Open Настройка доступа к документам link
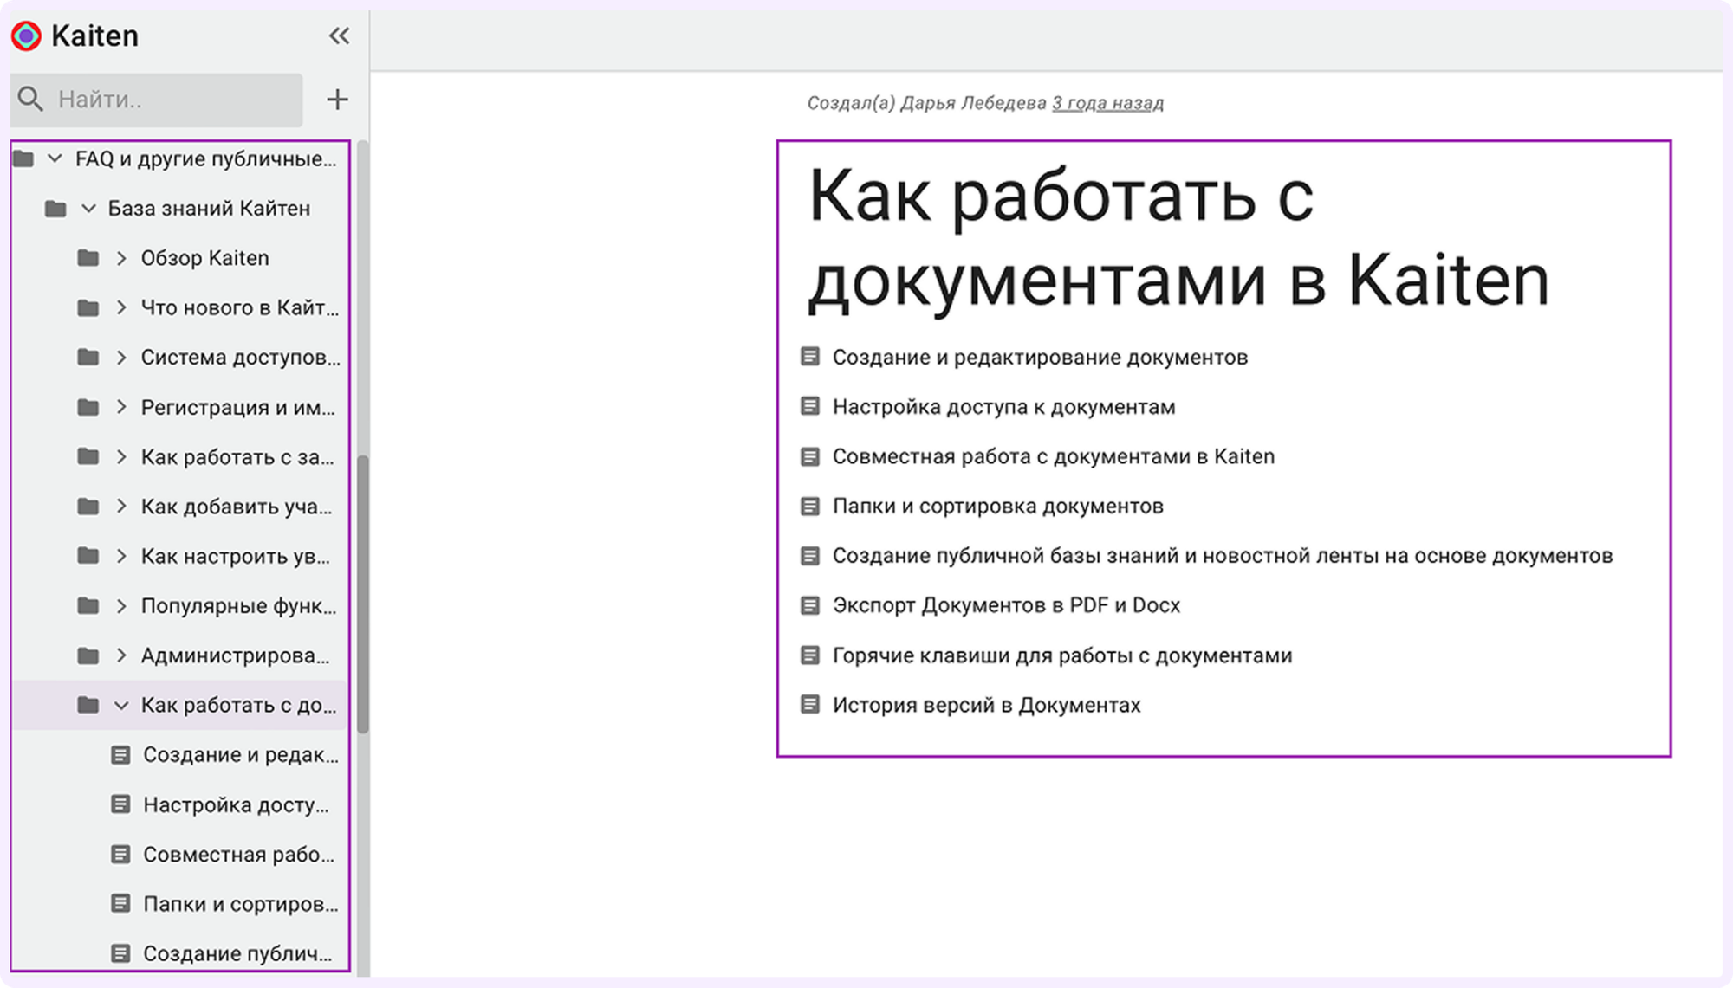1733x988 pixels. tap(1003, 407)
